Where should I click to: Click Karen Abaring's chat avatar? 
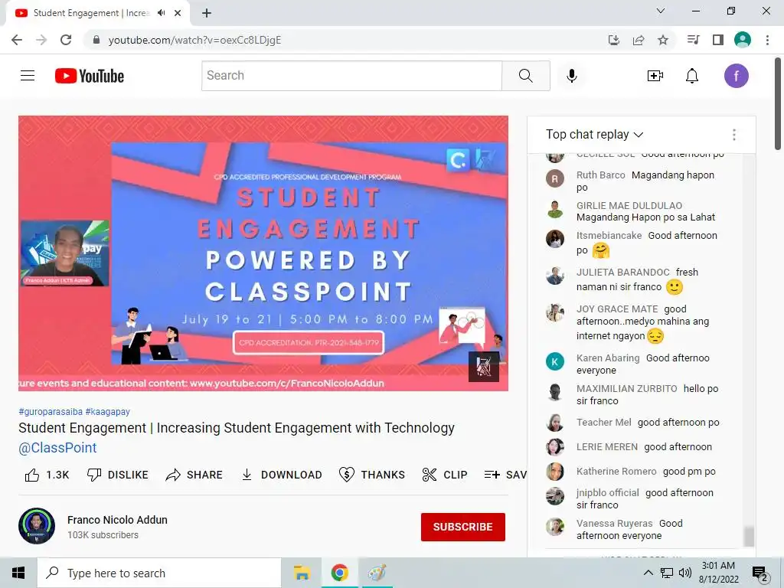(x=554, y=361)
